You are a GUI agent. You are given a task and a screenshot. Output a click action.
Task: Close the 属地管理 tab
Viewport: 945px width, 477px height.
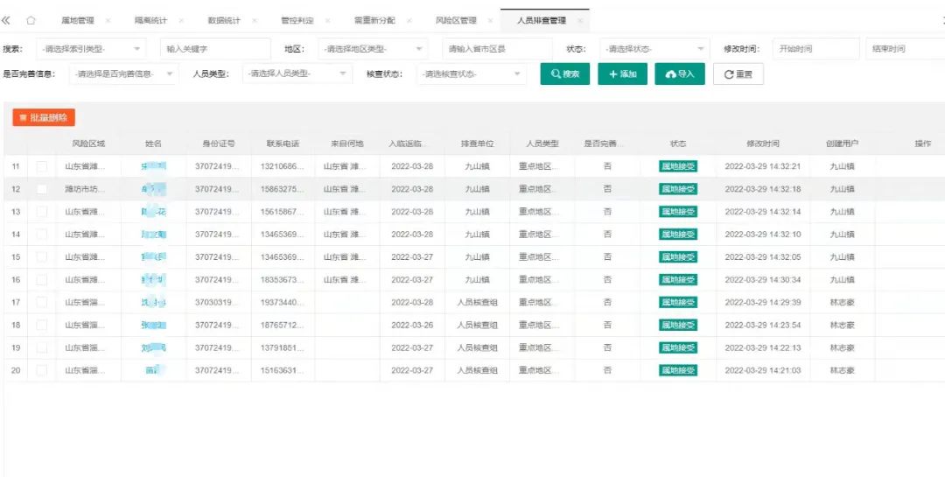108,20
